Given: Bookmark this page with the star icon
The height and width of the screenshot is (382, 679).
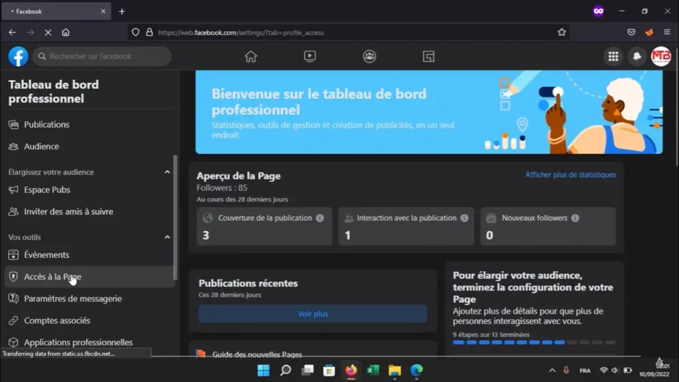Looking at the screenshot, I should tap(562, 32).
